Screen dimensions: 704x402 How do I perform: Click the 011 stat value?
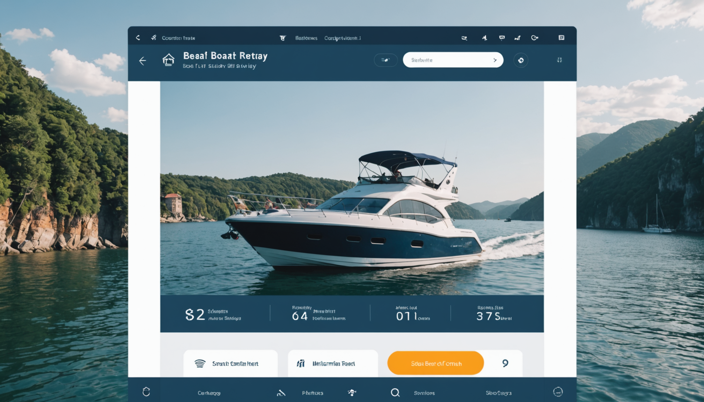407,316
